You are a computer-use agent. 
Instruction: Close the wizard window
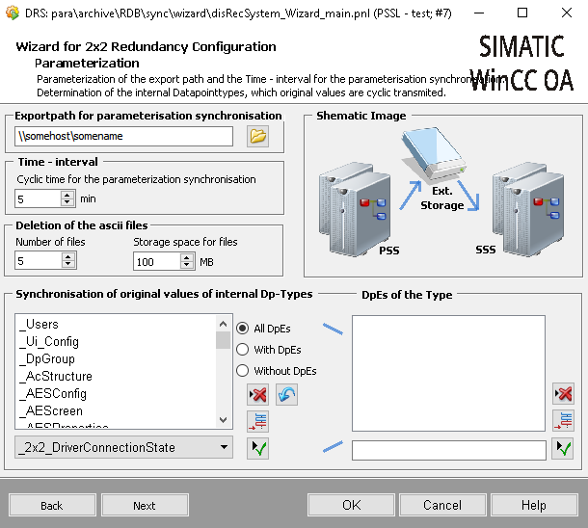click(566, 13)
